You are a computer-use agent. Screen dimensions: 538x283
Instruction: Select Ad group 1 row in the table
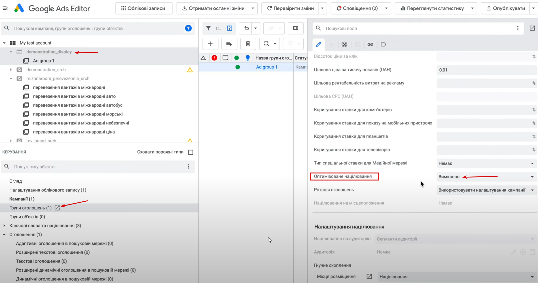pyautogui.click(x=253, y=67)
